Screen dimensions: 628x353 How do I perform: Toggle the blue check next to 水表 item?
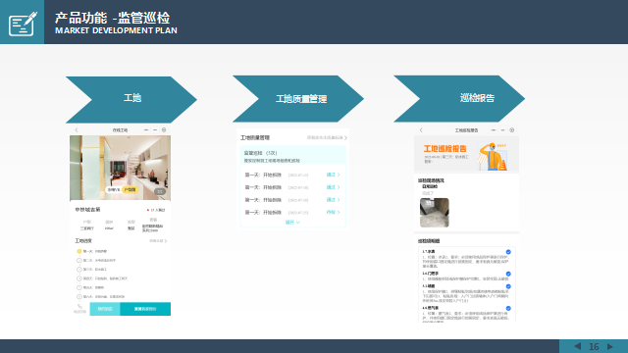click(x=508, y=252)
